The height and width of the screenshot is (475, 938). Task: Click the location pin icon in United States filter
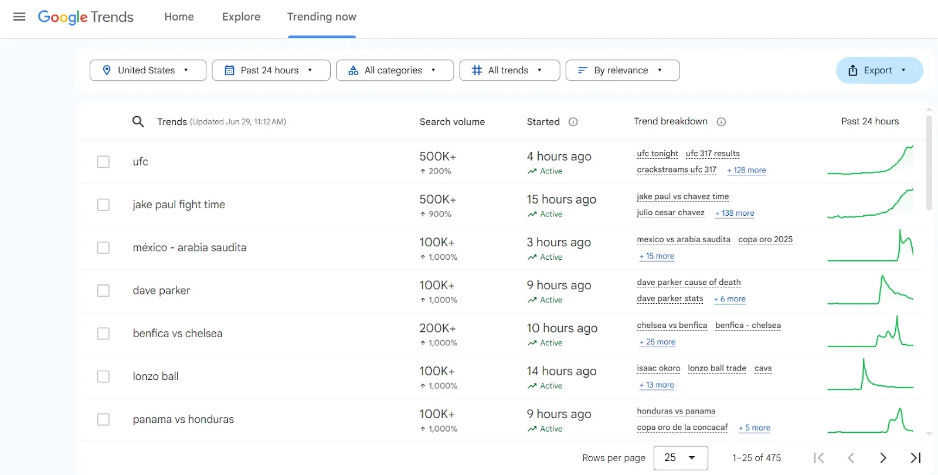point(107,70)
